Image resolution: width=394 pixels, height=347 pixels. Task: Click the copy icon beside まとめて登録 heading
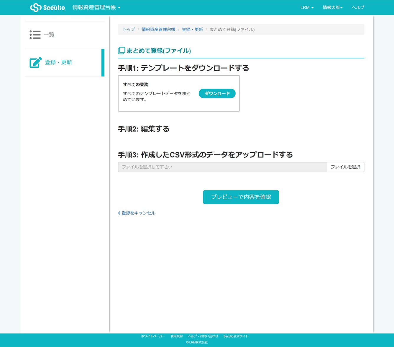pyautogui.click(x=121, y=51)
